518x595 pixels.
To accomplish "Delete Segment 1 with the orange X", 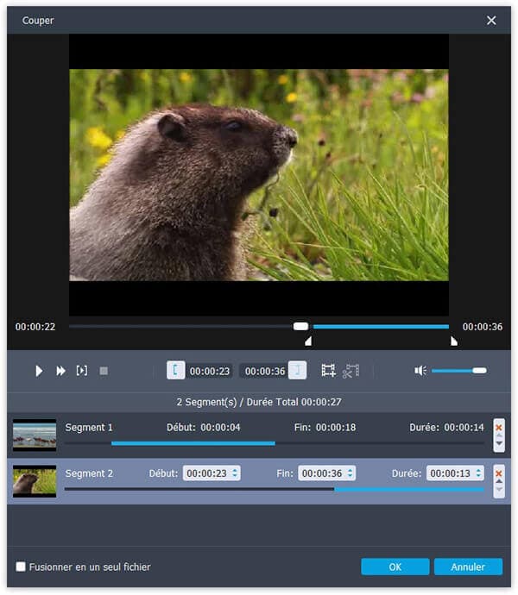I will pos(499,427).
